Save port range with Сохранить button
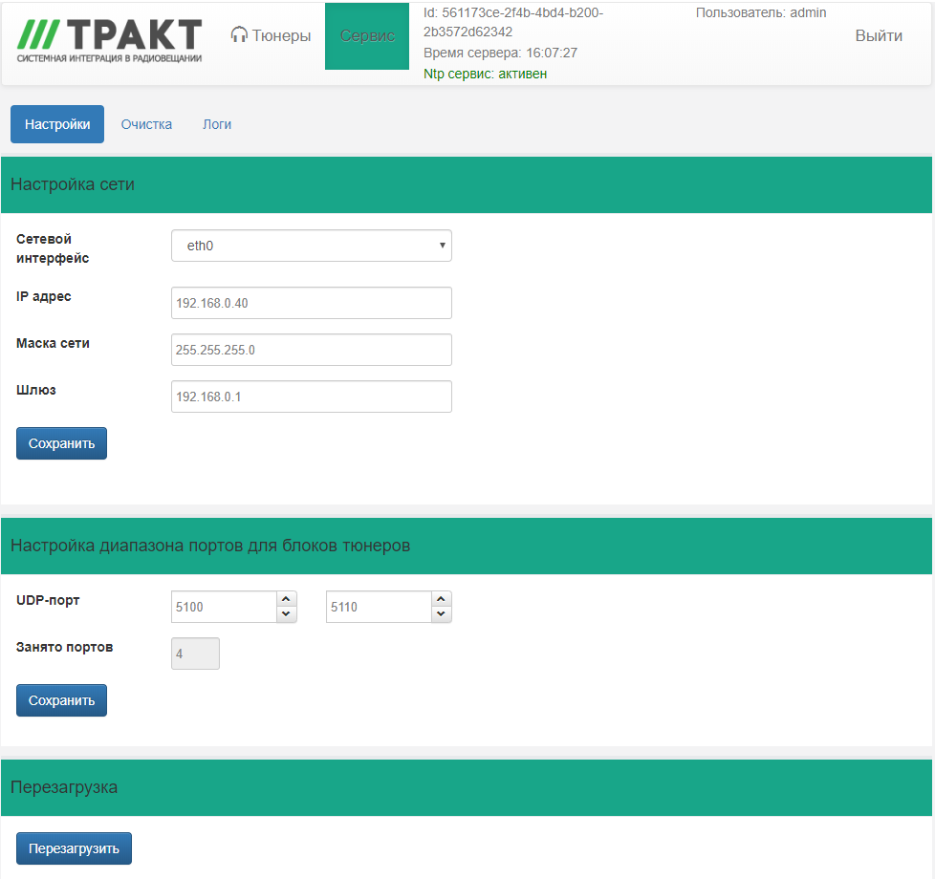The height and width of the screenshot is (879, 935). (x=61, y=700)
